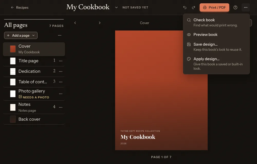This screenshot has width=257, height=164.
Task: Click the NOT SAVED YET status text
Action: (x=135, y=7)
